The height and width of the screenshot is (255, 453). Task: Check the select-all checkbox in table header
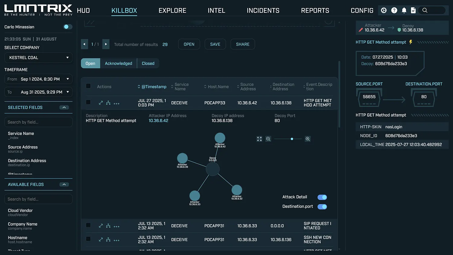coord(88,86)
